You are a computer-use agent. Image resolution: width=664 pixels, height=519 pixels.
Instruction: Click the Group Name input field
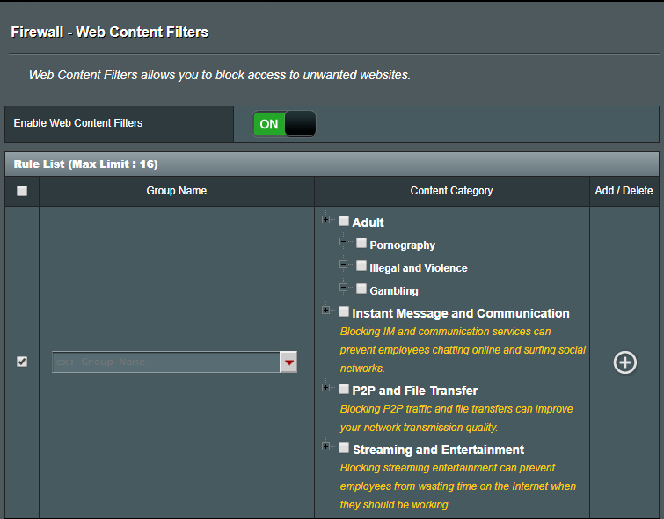click(x=165, y=362)
